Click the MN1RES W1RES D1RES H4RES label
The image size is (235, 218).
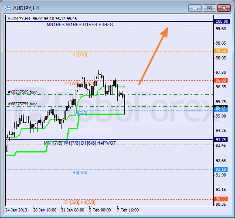coord(80,24)
